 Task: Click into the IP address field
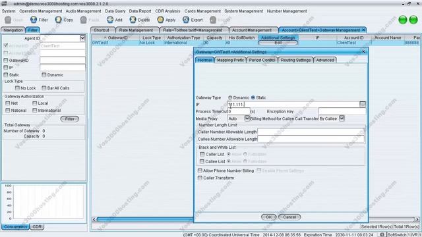pos(293,104)
